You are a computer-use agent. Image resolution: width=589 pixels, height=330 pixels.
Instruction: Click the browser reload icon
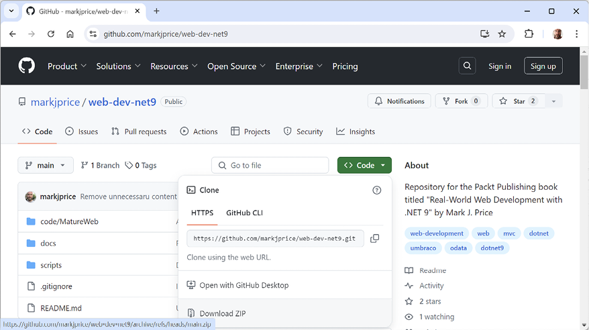(x=51, y=34)
